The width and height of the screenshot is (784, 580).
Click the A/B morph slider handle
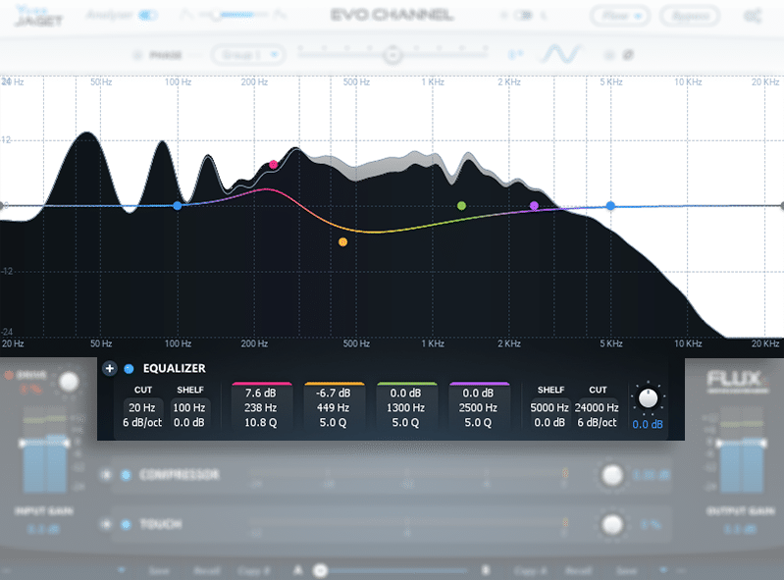[x=321, y=570]
